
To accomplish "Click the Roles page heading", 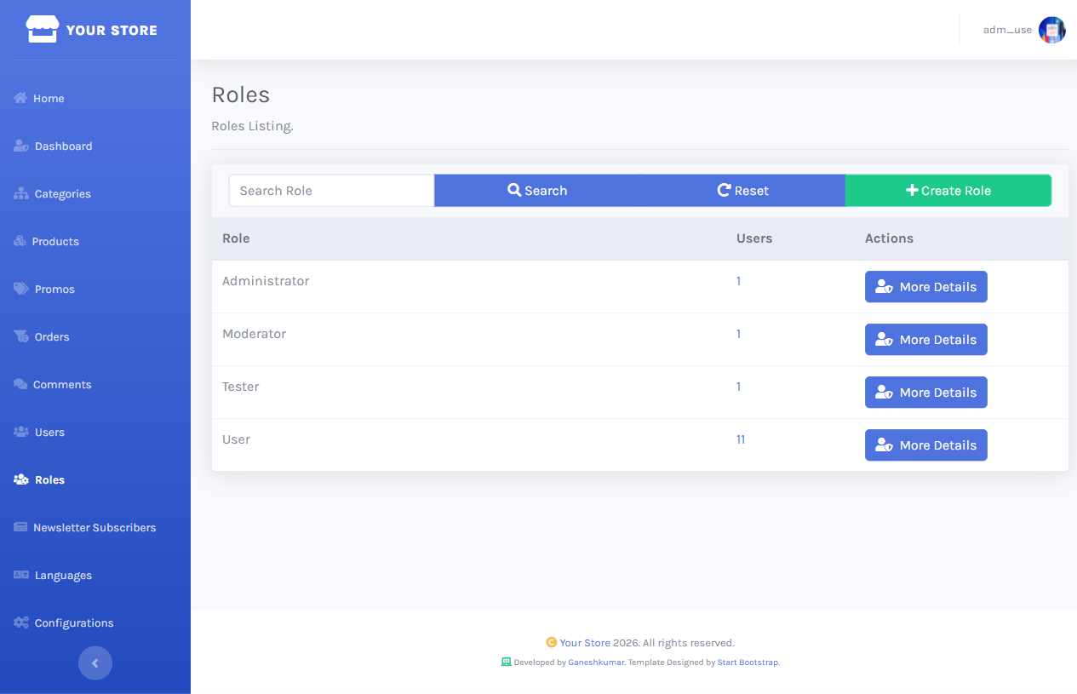I will pos(241,95).
